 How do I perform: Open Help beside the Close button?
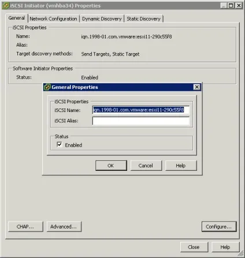(225, 247)
